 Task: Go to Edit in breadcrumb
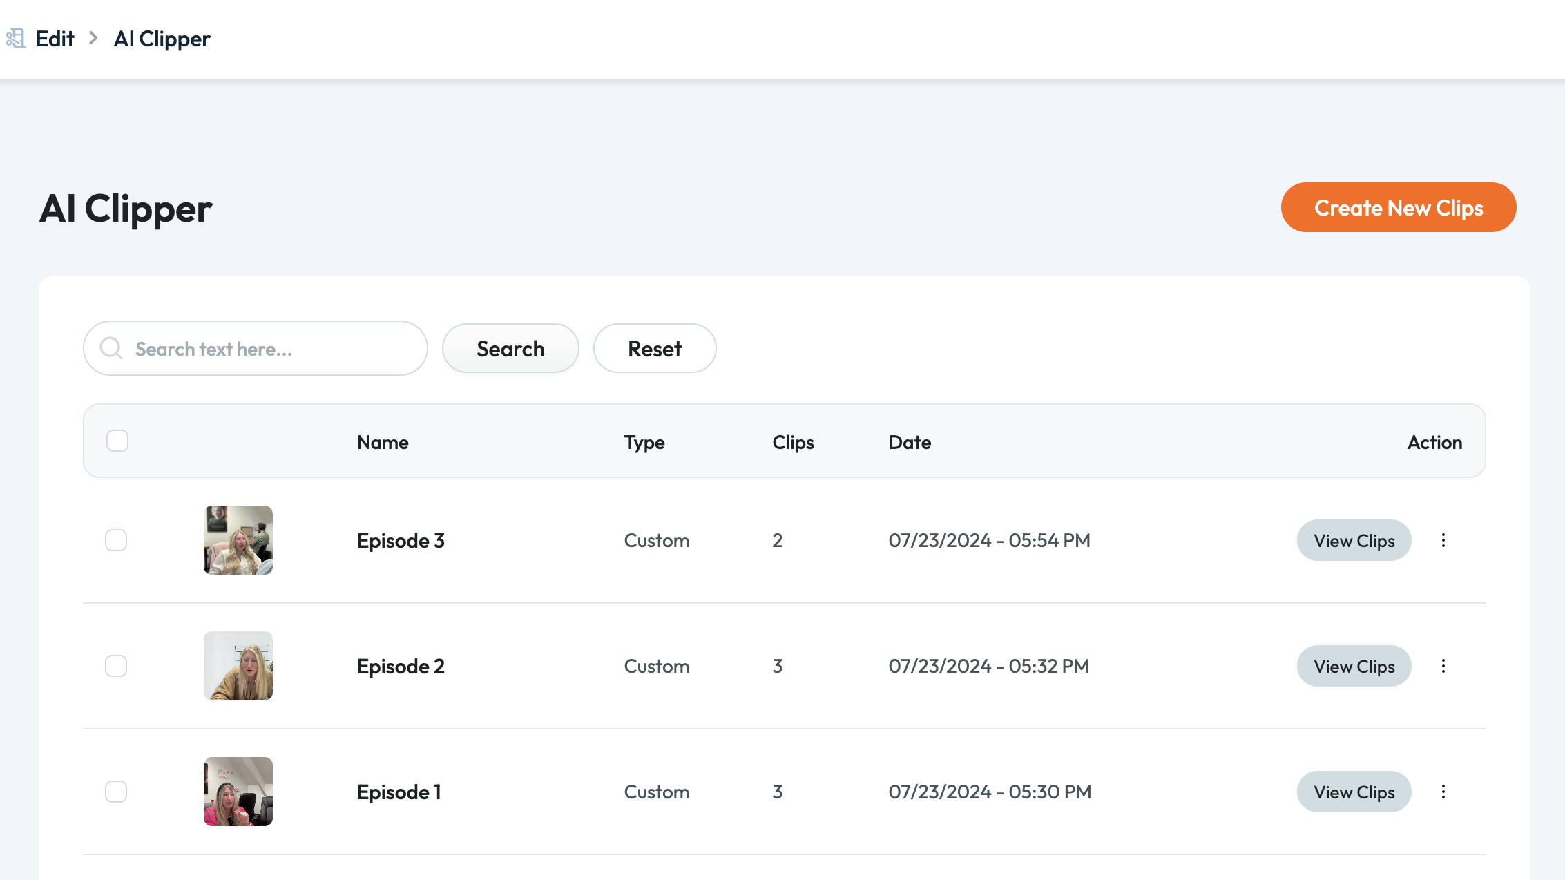55,39
